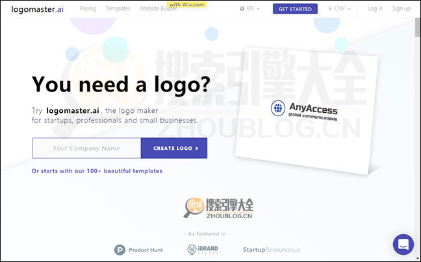This screenshot has width=421, height=262.
Task: Click the Sign up link
Action: coord(401,8)
